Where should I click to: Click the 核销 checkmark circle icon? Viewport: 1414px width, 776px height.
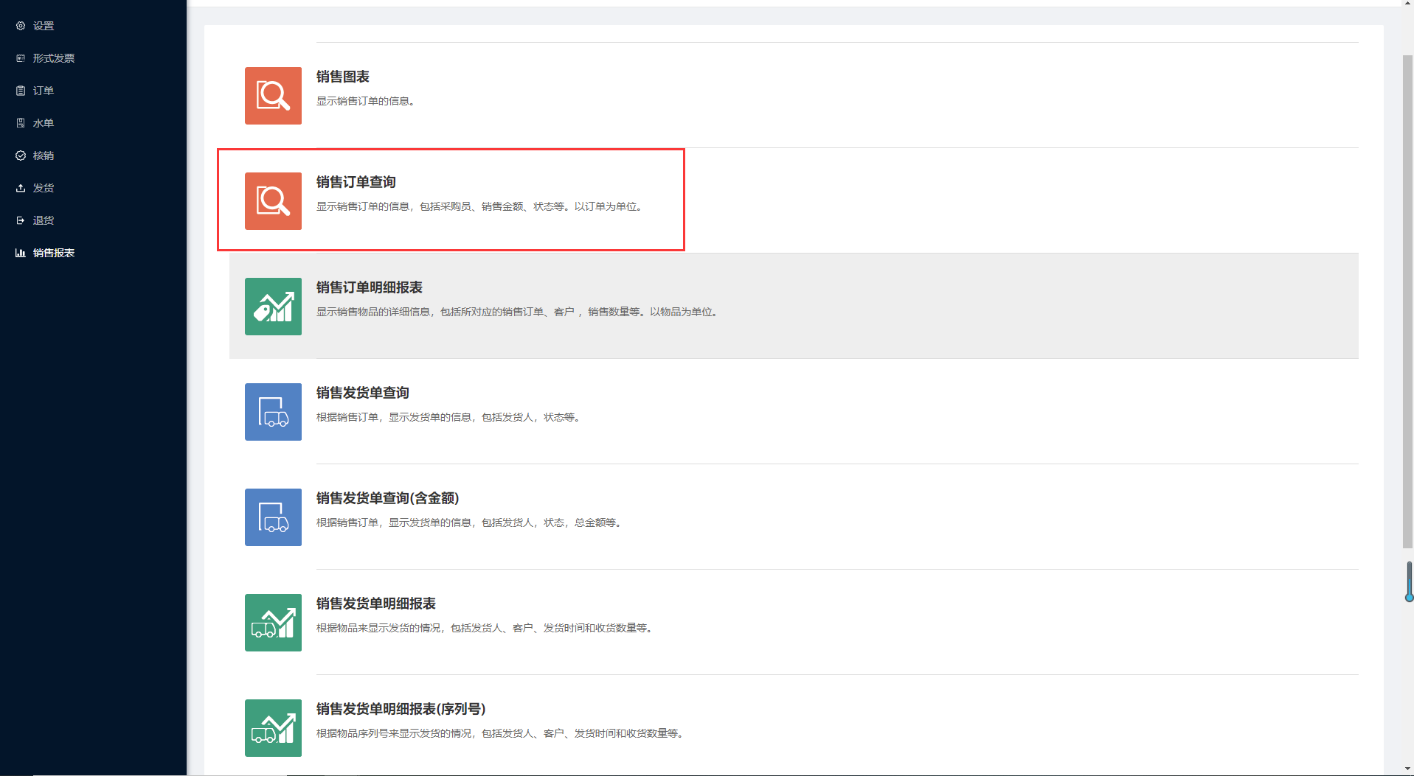(x=21, y=155)
